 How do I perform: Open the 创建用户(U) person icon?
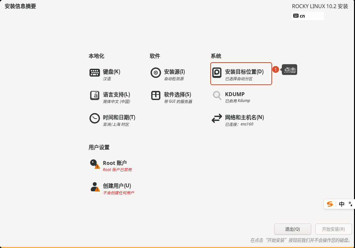tap(95, 187)
